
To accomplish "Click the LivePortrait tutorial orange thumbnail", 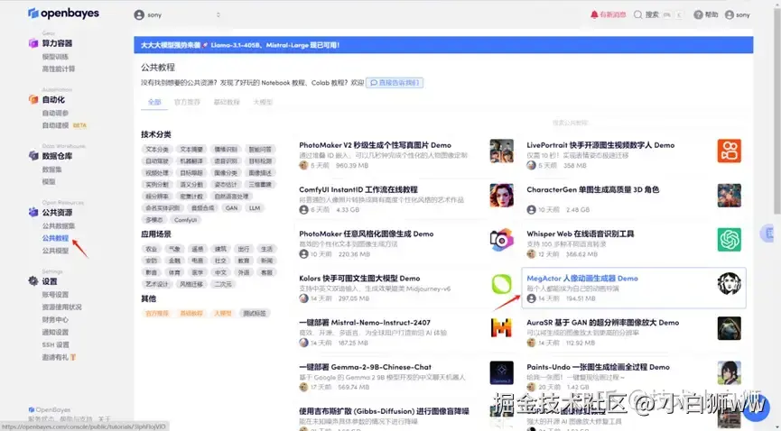I will pyautogui.click(x=730, y=151).
